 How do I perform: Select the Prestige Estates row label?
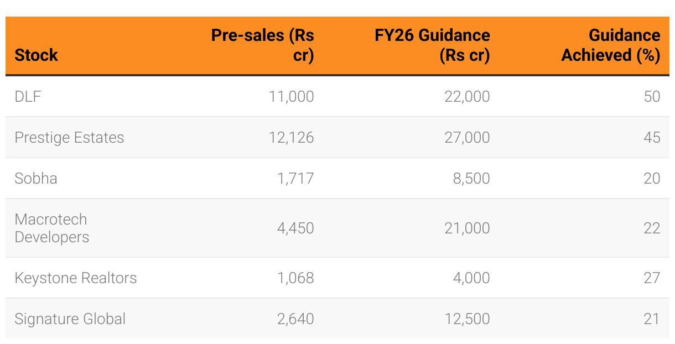(x=69, y=138)
